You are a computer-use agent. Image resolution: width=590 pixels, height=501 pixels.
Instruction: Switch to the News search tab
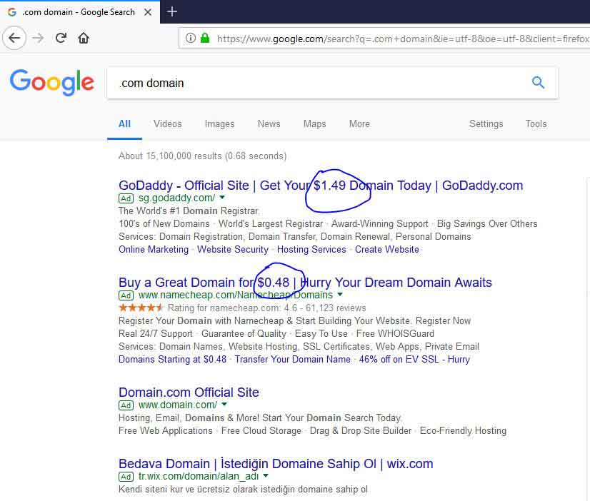pyautogui.click(x=269, y=124)
